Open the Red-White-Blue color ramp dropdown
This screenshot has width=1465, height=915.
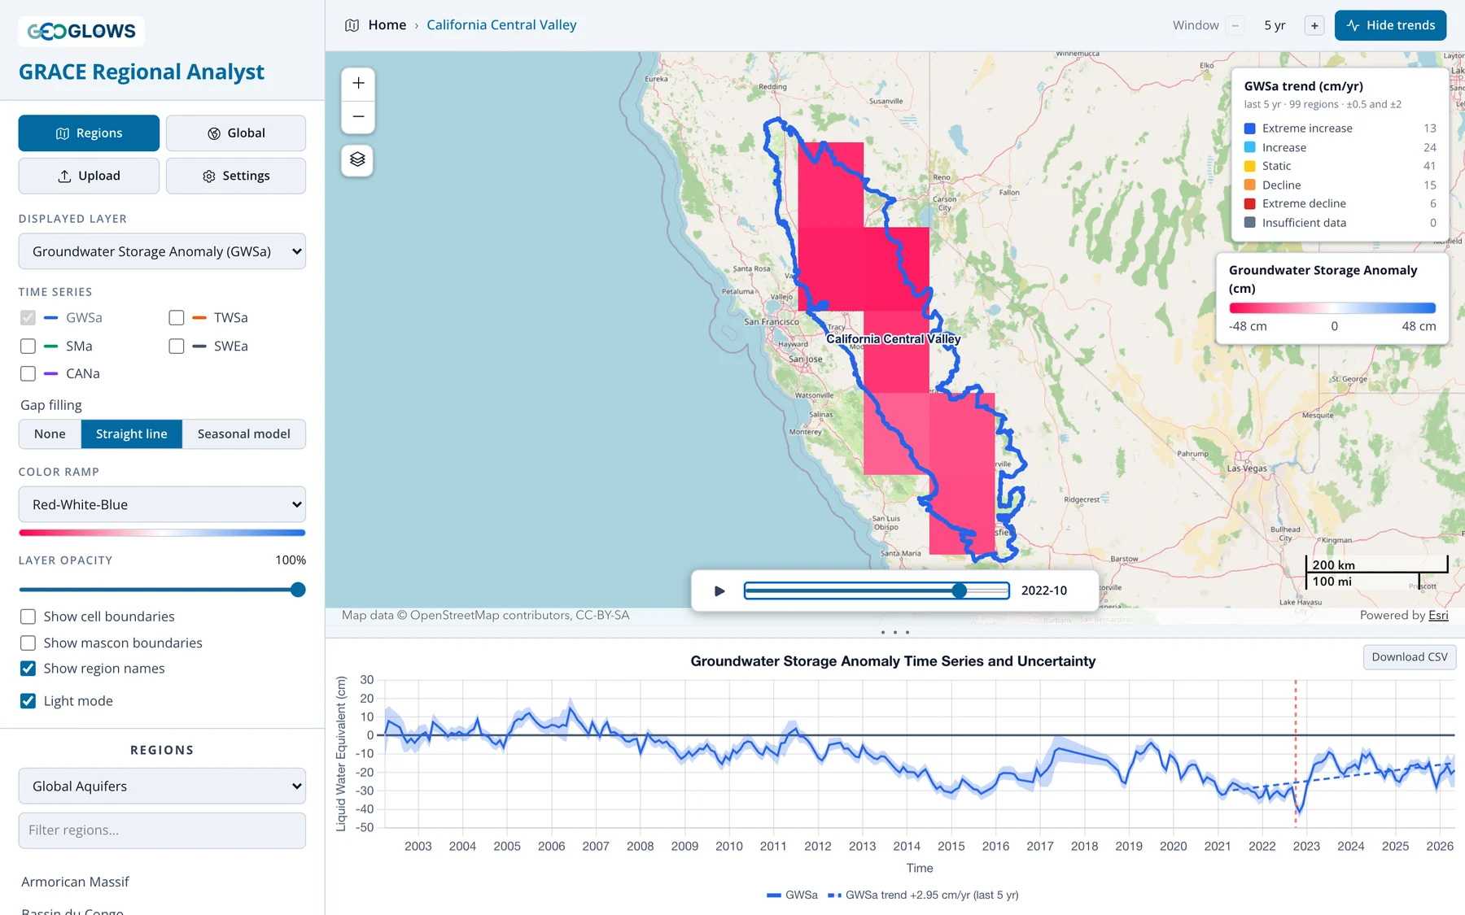(x=162, y=504)
